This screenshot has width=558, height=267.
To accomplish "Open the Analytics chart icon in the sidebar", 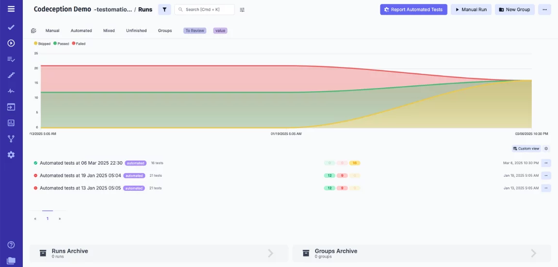I will [11, 123].
